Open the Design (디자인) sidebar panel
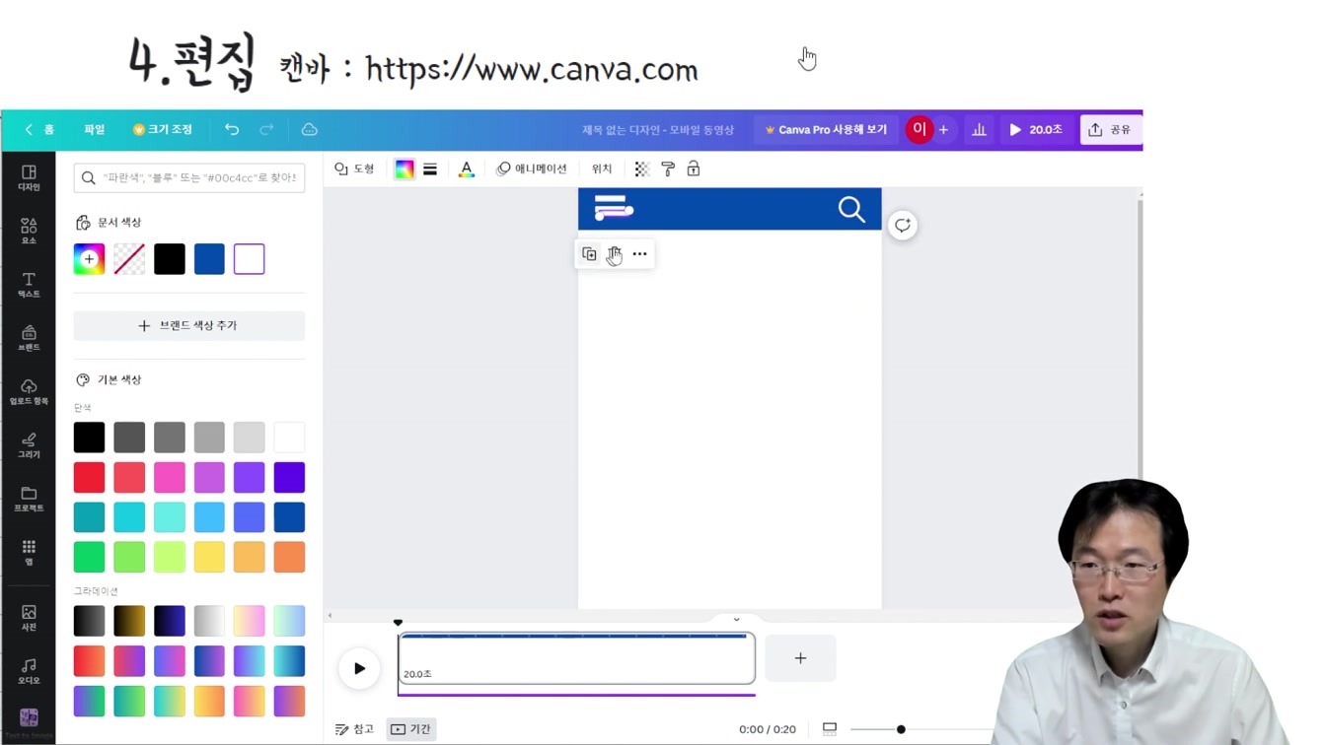The height and width of the screenshot is (745, 1326). point(29,178)
